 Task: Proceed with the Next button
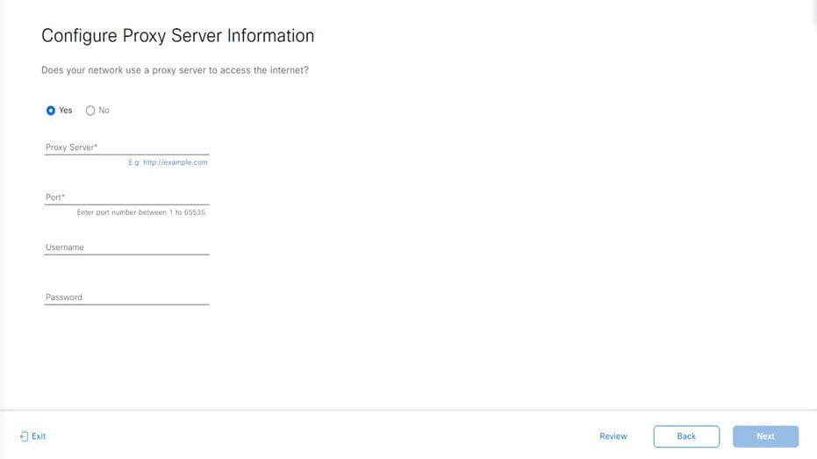pos(765,436)
